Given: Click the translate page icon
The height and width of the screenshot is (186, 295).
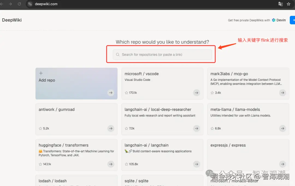Looking at the screenshot, I should click(280, 4).
